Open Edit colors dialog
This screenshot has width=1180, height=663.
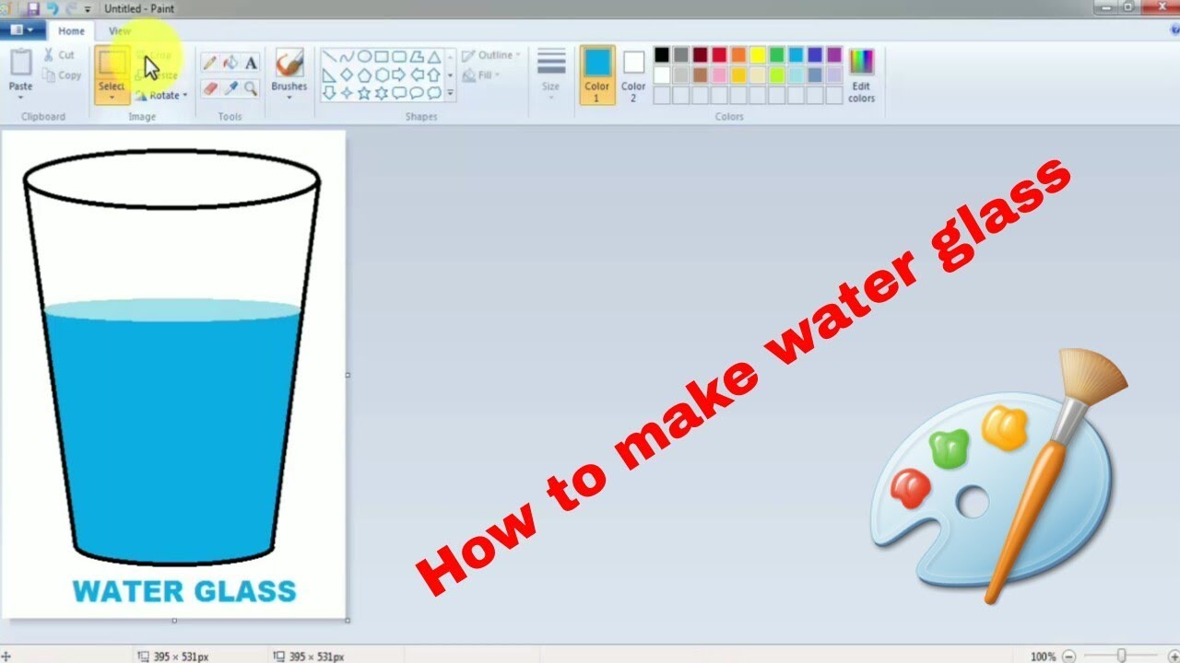pos(861,75)
